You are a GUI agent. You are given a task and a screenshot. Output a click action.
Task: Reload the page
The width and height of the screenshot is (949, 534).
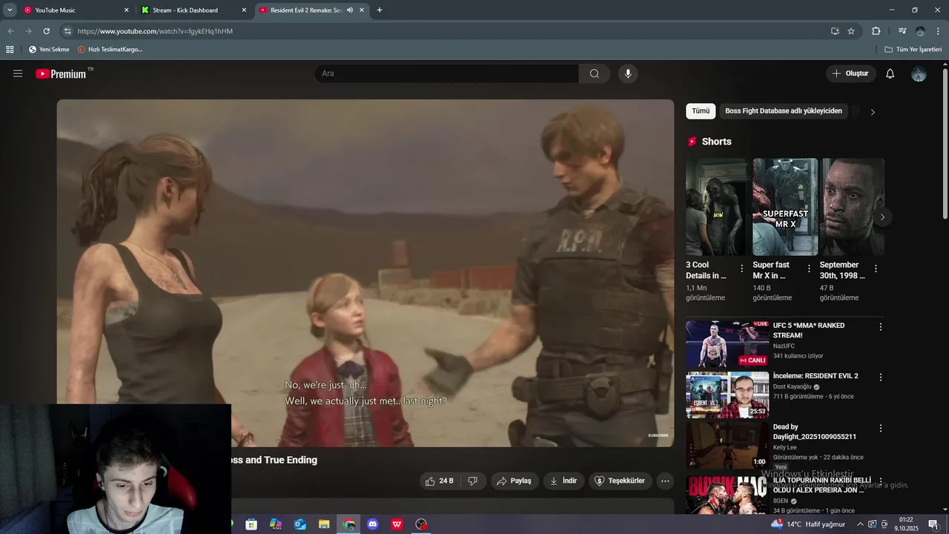click(46, 31)
